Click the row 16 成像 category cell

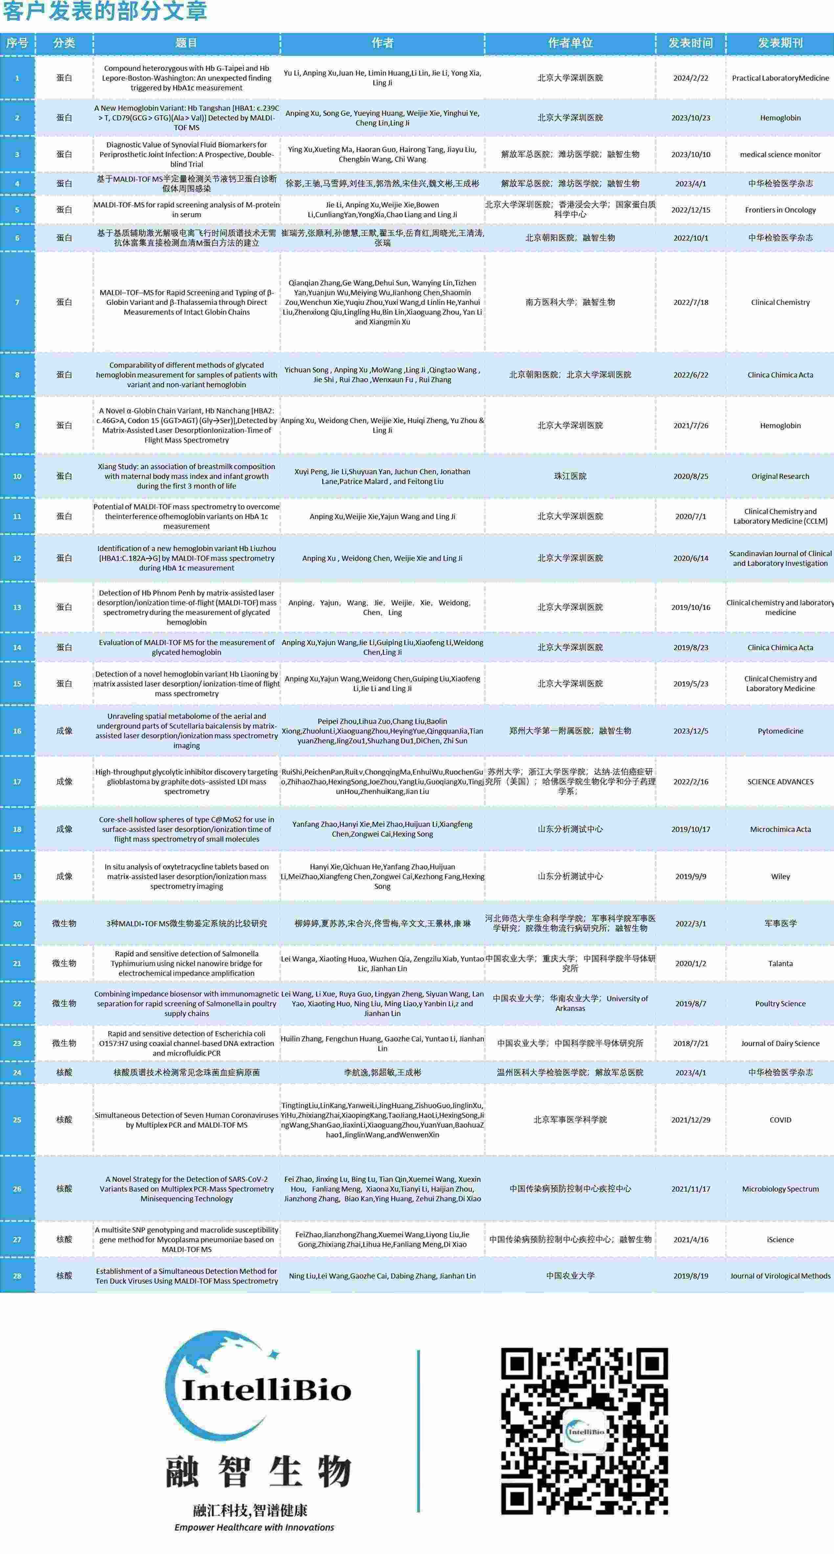(x=64, y=731)
